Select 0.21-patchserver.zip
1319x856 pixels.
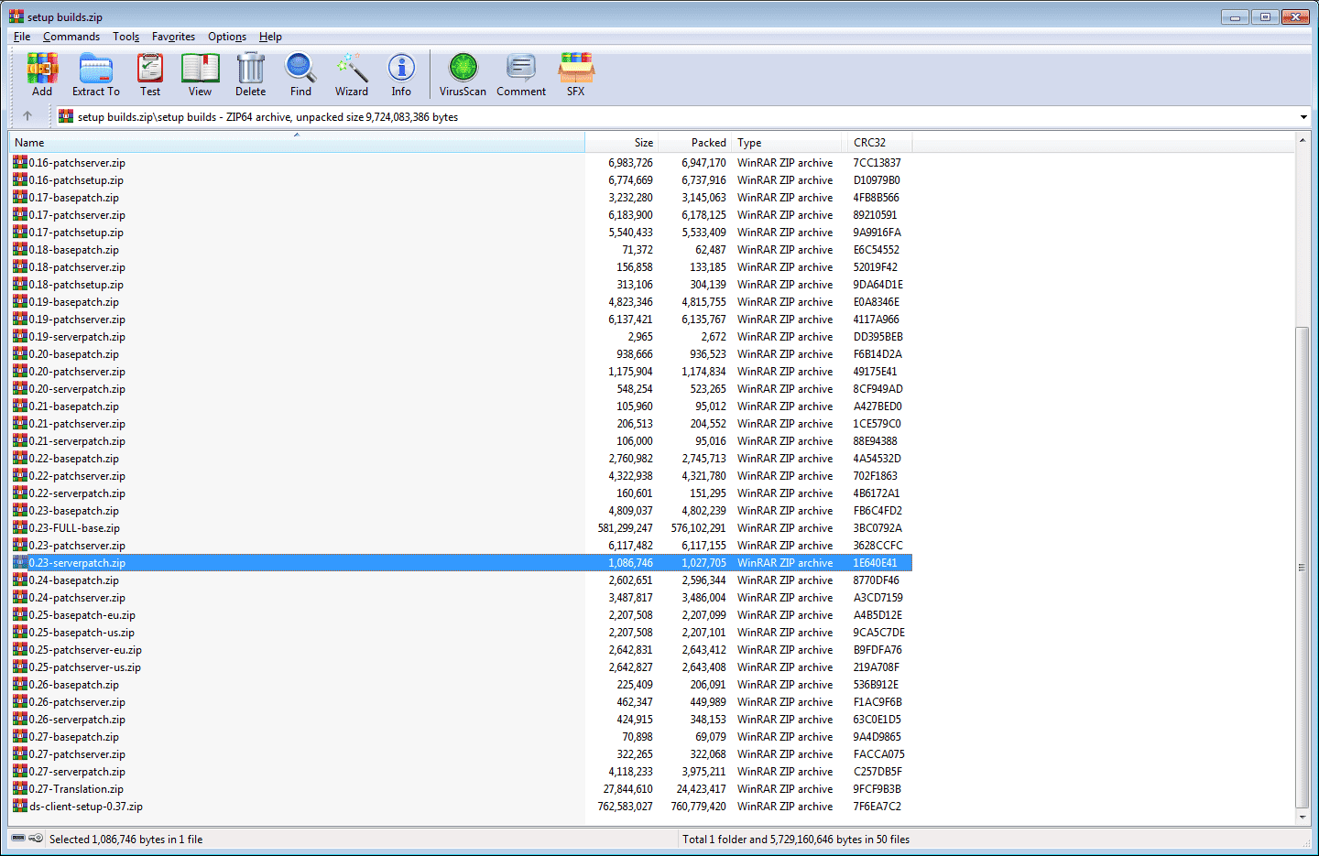point(77,423)
